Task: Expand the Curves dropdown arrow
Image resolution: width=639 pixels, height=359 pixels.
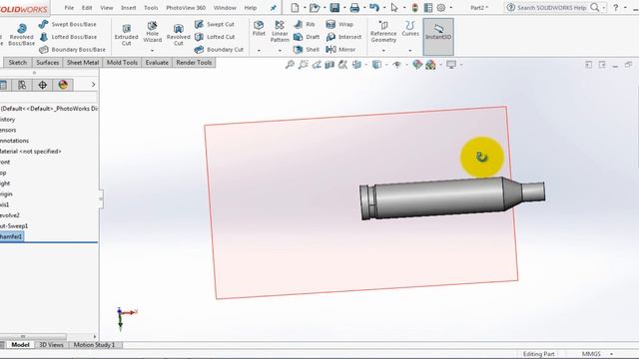Action: point(410,51)
